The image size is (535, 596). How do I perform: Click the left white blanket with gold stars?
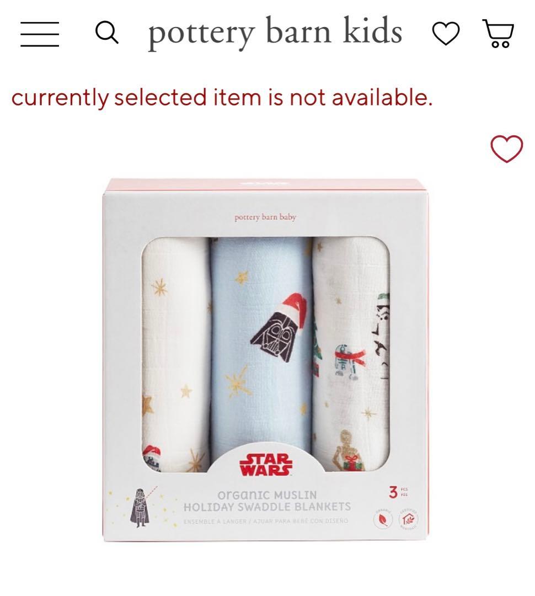click(175, 354)
